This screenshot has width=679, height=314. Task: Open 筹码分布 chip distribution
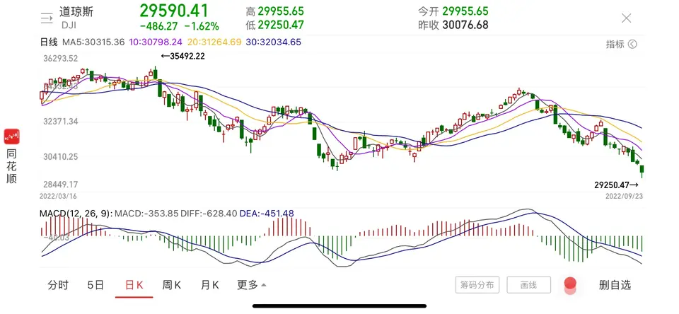tap(477, 285)
